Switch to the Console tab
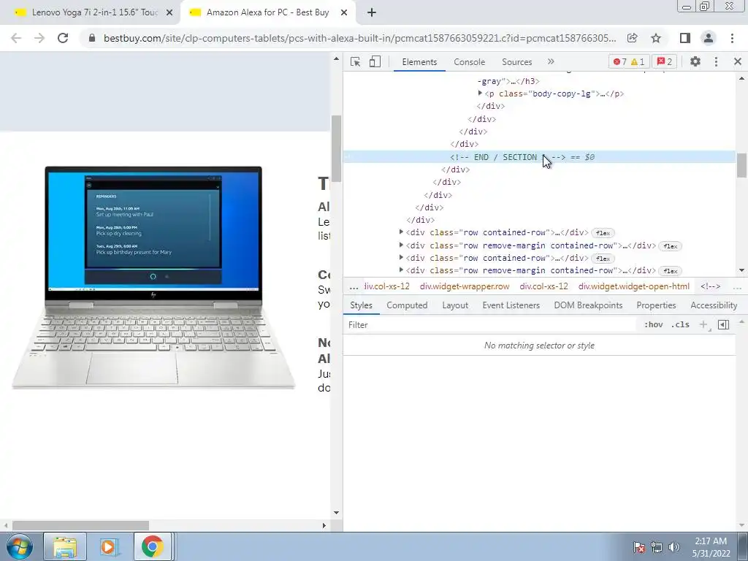The width and height of the screenshot is (748, 561). [x=470, y=62]
